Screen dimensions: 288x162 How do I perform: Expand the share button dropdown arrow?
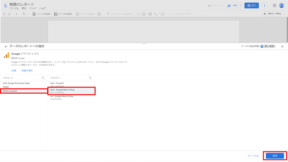[240, 6]
